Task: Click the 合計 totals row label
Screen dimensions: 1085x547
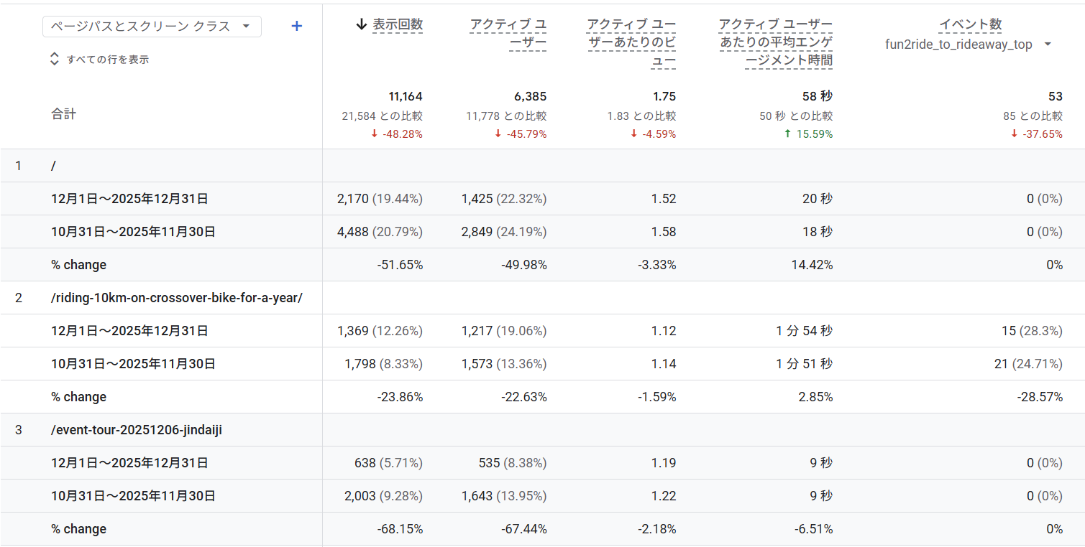Action: tap(63, 114)
